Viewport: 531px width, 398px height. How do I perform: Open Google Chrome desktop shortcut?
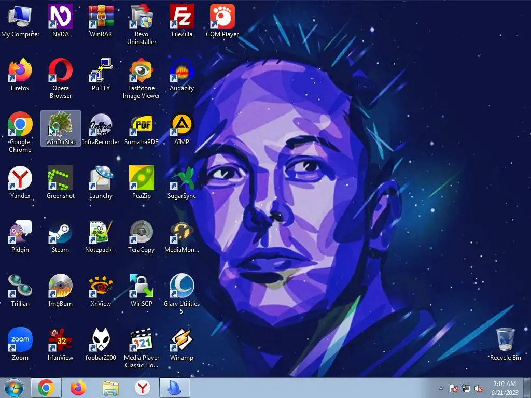coord(20,132)
